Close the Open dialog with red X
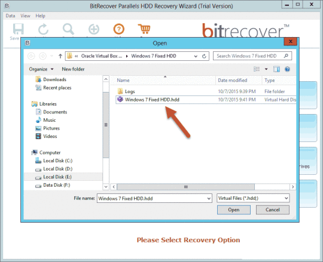323x262 pixels. tap(291, 42)
